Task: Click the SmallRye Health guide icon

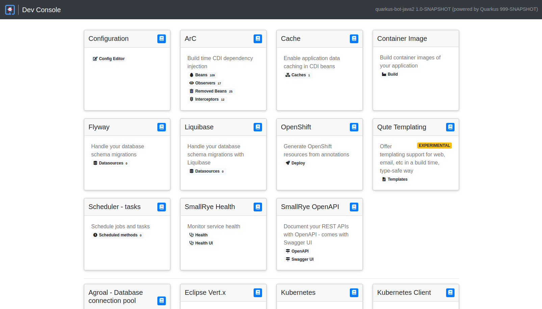Action: (258, 207)
